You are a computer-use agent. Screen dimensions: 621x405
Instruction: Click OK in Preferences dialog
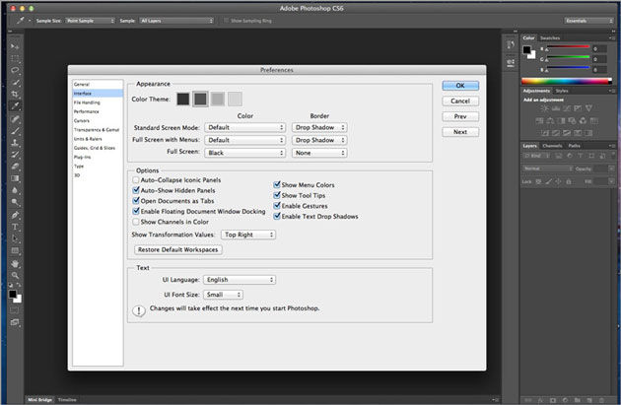(460, 86)
